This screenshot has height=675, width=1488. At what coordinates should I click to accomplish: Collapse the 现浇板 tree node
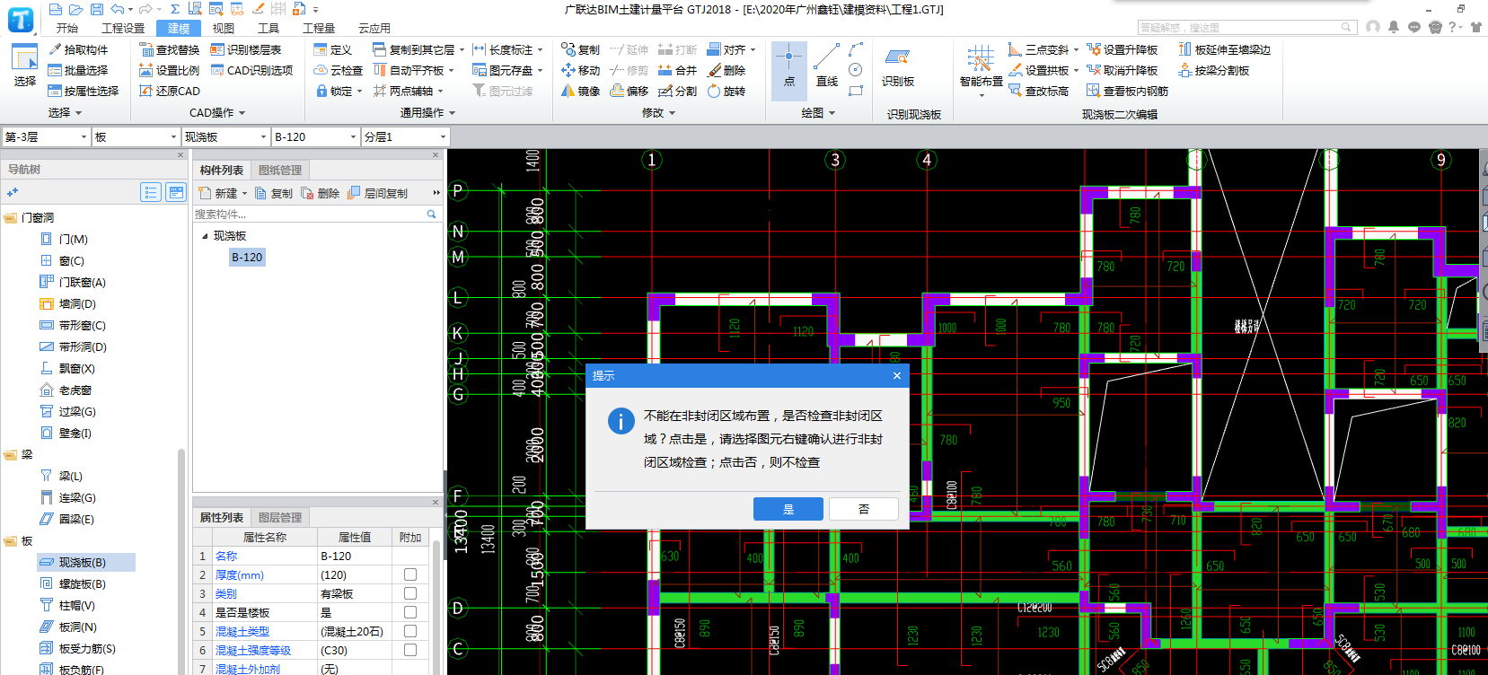pos(205,236)
